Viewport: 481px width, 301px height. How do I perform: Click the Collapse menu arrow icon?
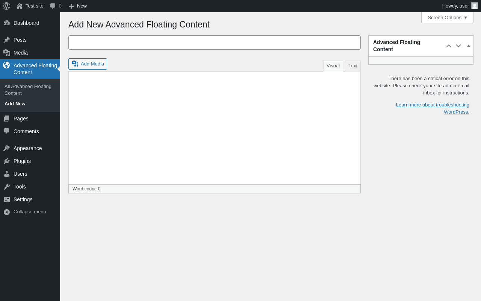click(7, 212)
